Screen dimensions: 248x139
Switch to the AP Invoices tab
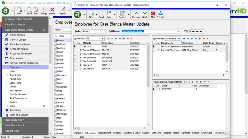point(206,133)
